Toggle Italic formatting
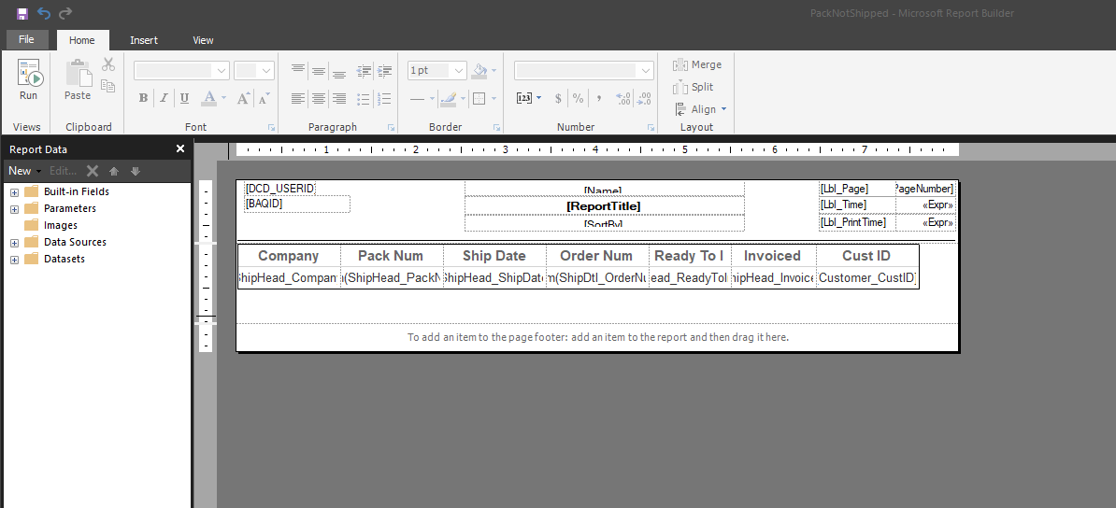The width and height of the screenshot is (1116, 508). (x=164, y=98)
